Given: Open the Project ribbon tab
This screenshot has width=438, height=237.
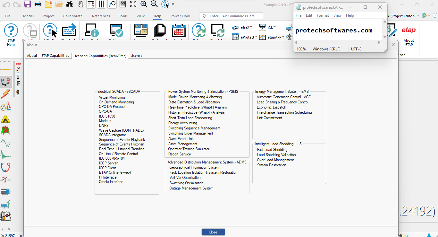Looking at the screenshot, I should (48, 16).
